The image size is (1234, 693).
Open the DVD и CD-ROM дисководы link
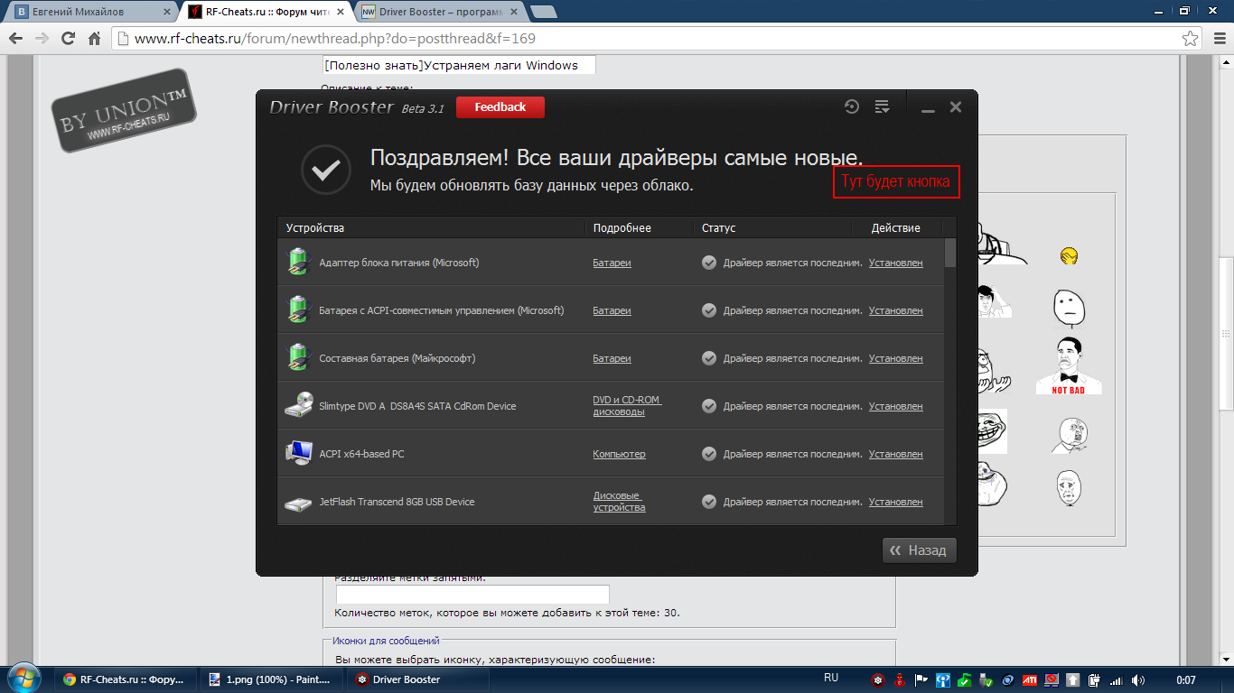(627, 406)
